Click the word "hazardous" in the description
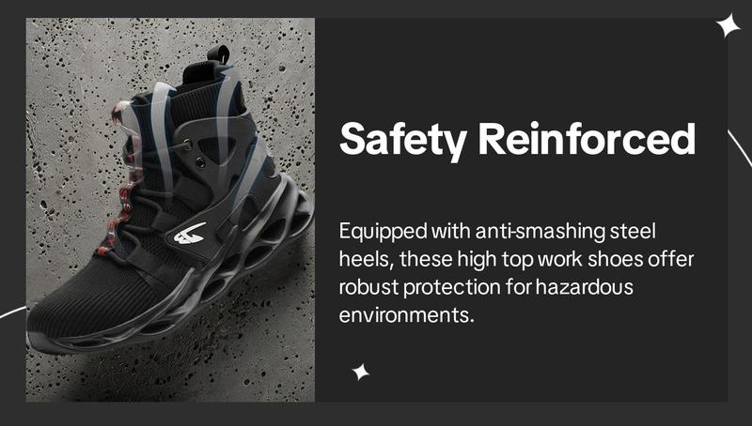752x426 pixels. coord(584,287)
